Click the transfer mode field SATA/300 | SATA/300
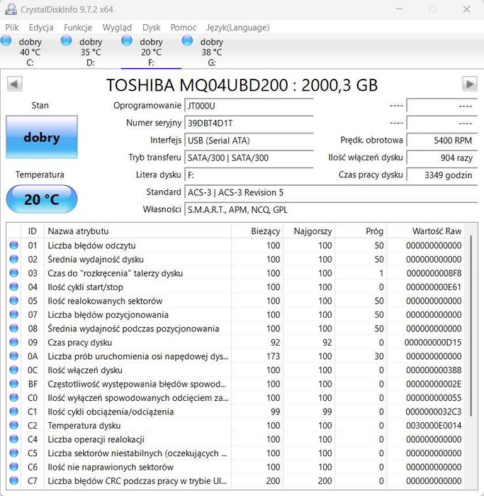Image resolution: width=484 pixels, height=496 pixels. tap(249, 158)
